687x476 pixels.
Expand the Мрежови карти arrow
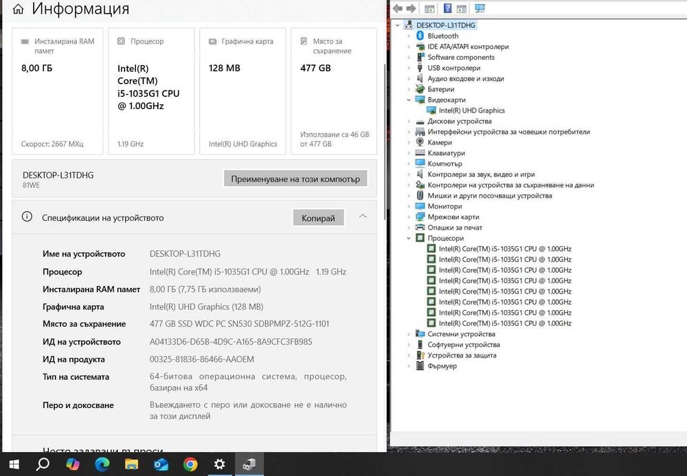pos(408,217)
